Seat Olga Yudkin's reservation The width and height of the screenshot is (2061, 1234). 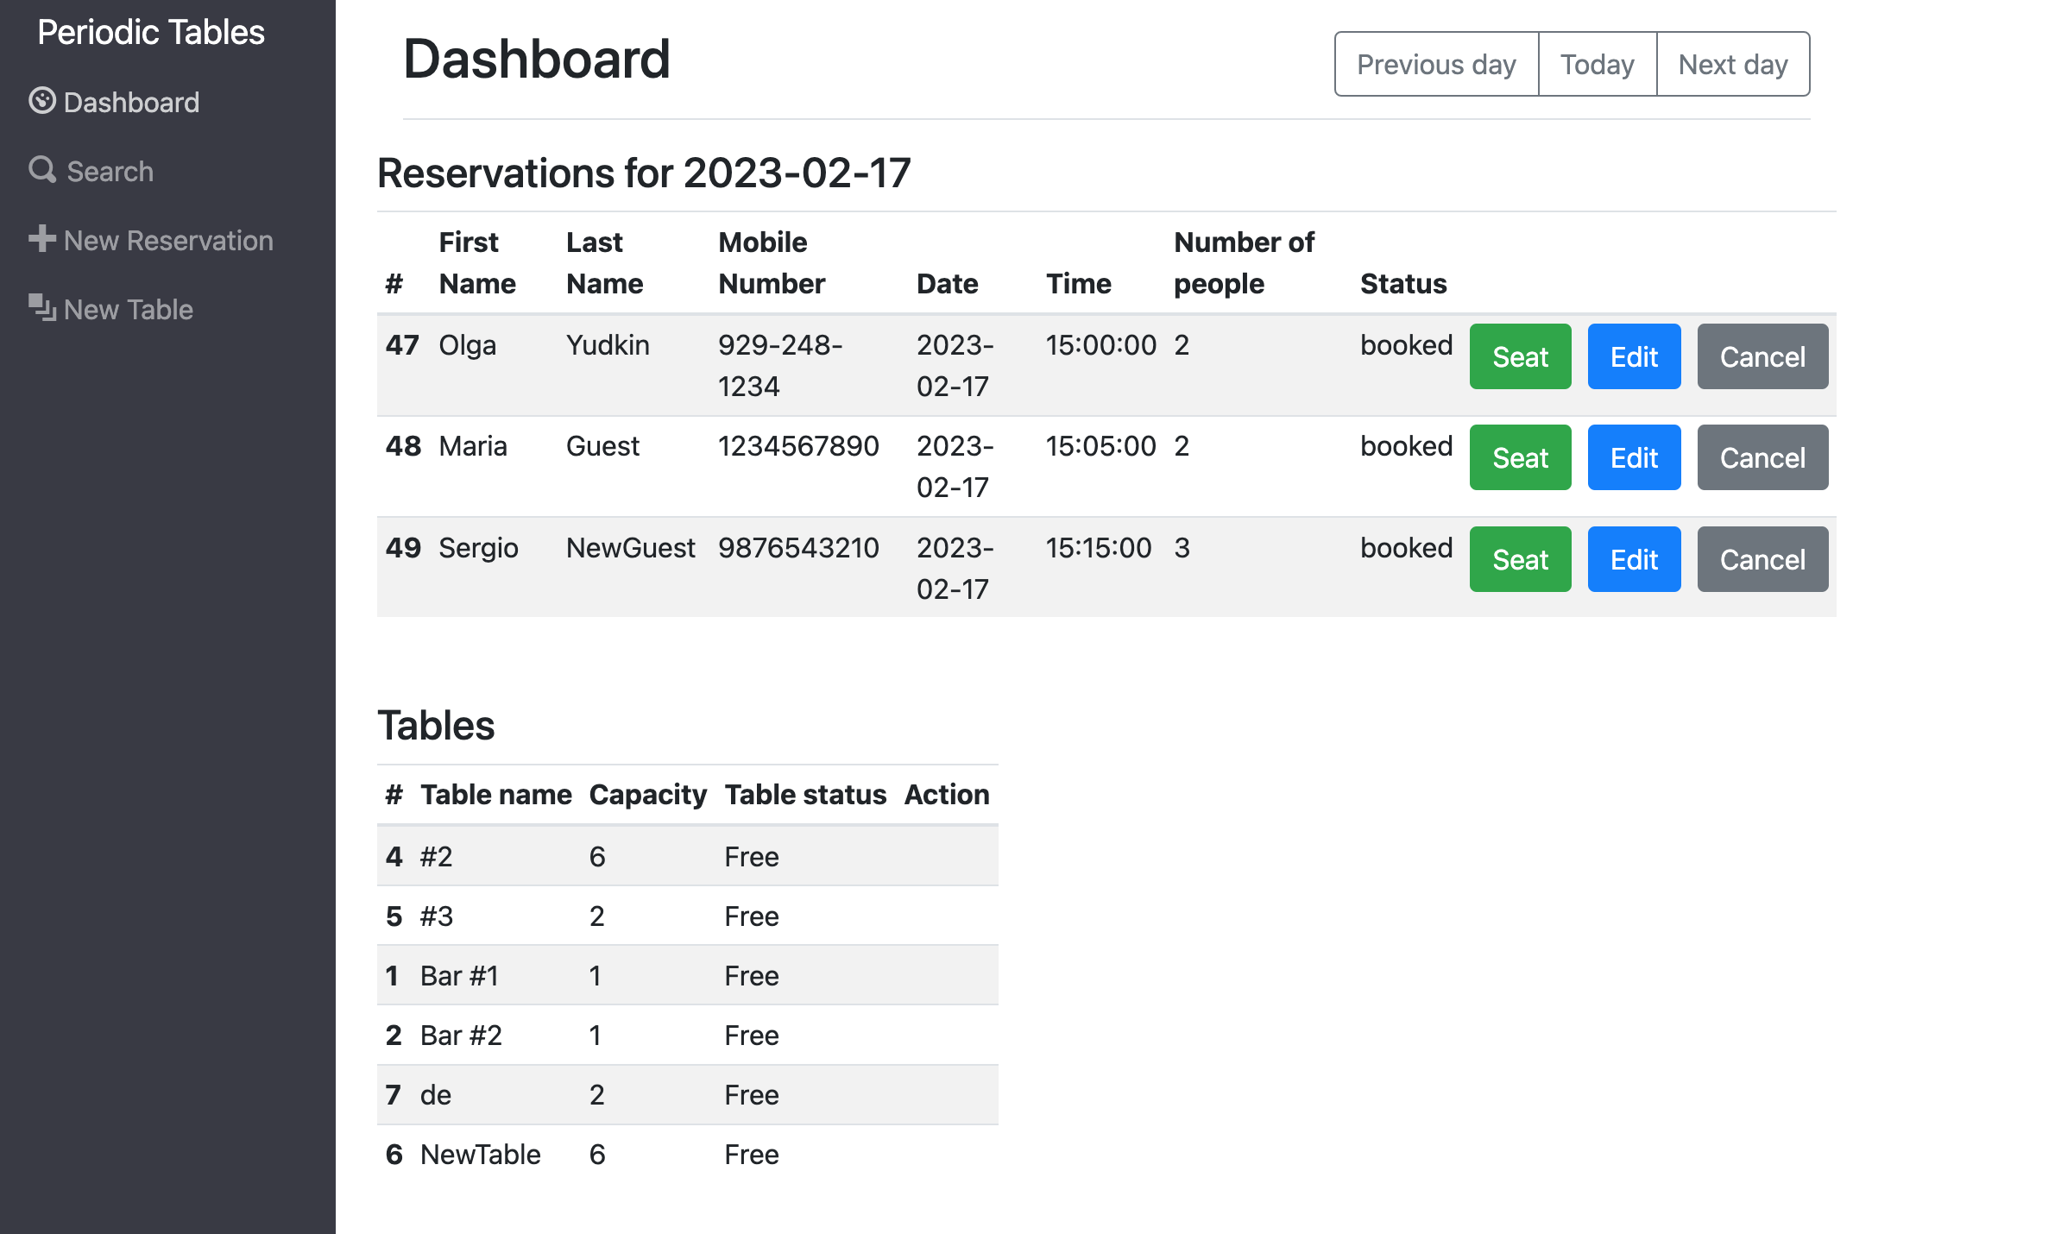coord(1520,356)
